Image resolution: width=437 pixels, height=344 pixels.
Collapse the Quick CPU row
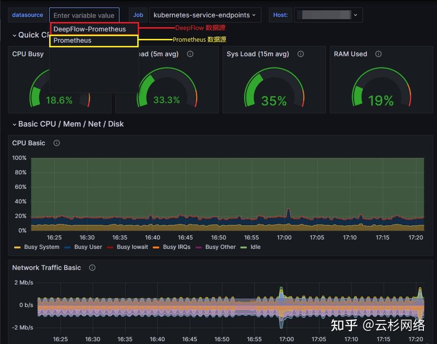(14, 36)
